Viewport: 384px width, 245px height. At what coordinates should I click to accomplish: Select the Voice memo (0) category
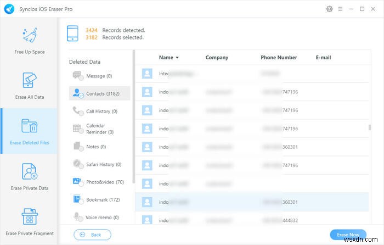(99, 218)
